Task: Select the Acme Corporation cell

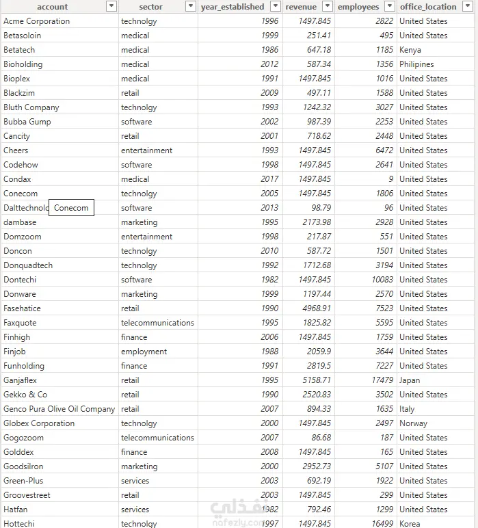Action: click(x=59, y=21)
